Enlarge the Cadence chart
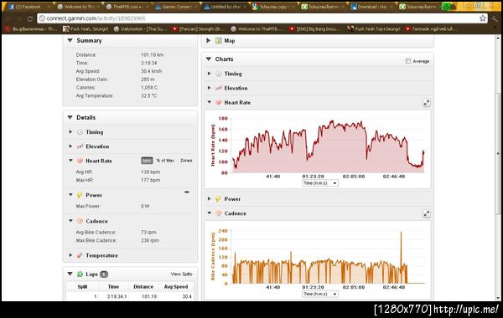The height and width of the screenshot is (318, 503). (427, 213)
